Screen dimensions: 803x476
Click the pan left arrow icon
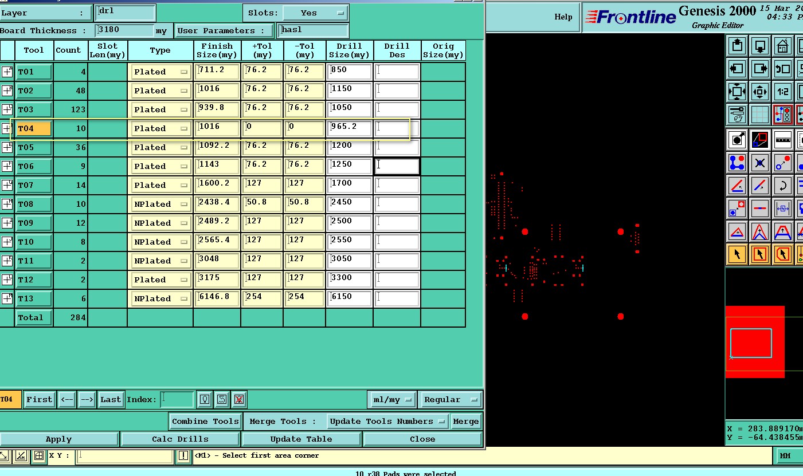tap(737, 68)
